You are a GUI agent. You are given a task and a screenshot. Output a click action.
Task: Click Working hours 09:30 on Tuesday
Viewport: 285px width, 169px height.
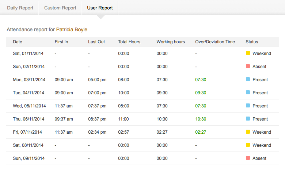point(162,93)
